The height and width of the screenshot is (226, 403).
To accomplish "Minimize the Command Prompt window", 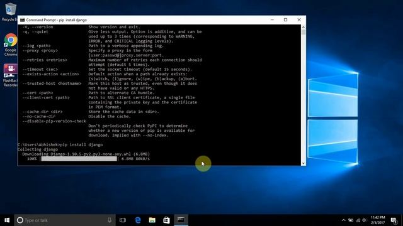I will [272, 20].
